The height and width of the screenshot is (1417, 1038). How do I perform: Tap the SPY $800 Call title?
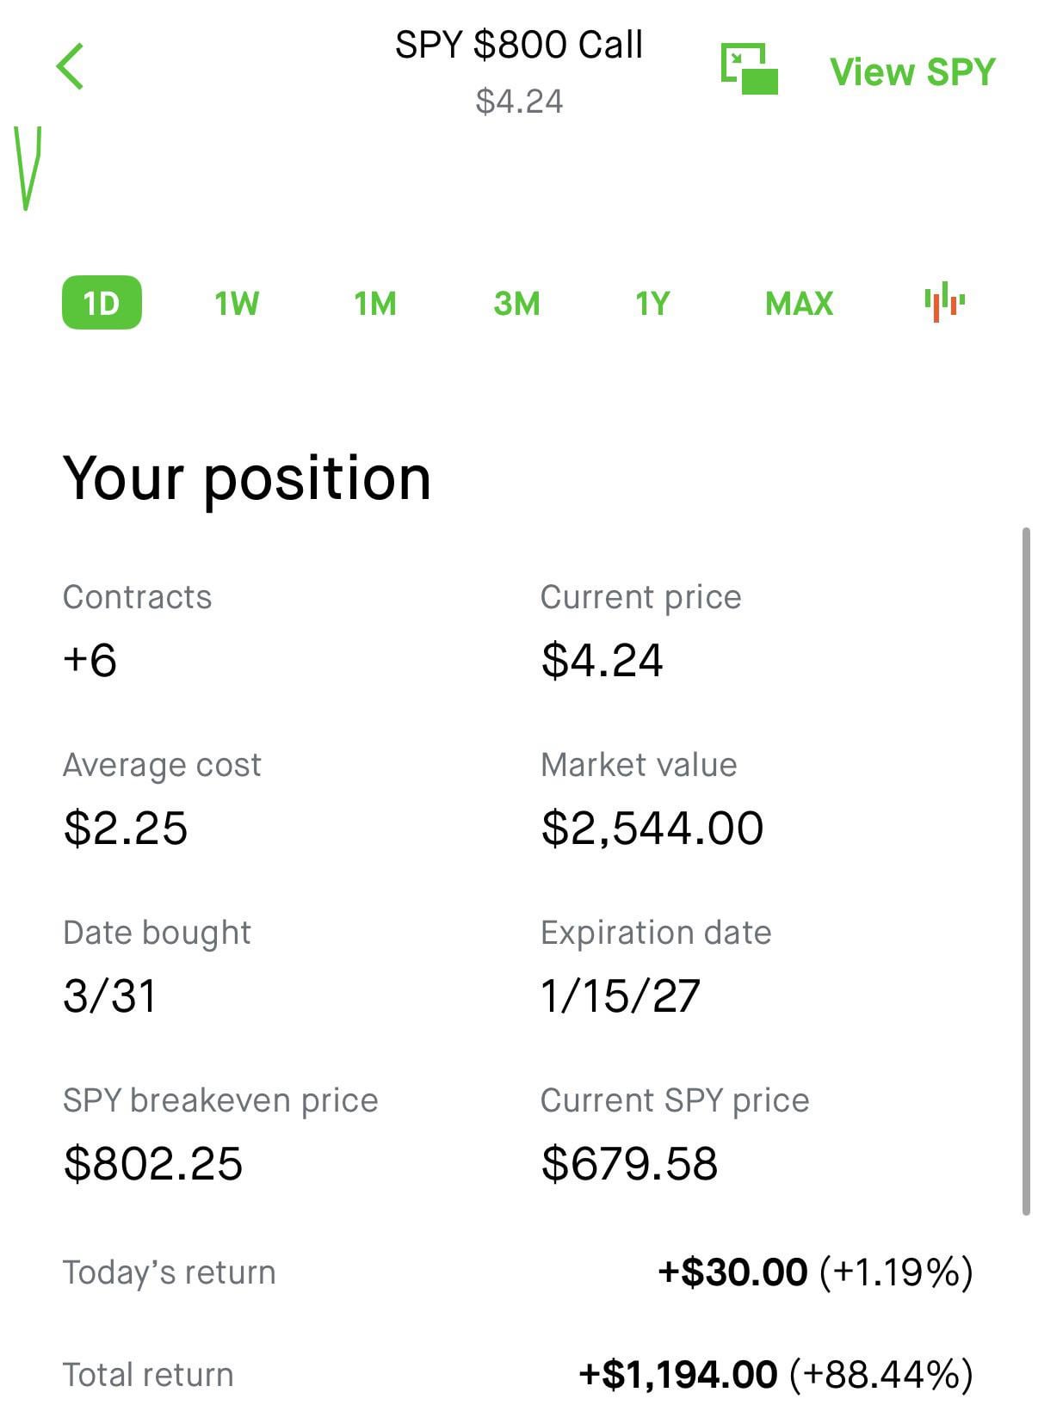pyautogui.click(x=518, y=45)
